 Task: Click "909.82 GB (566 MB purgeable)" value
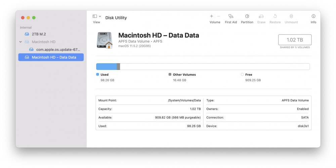[x=178, y=117]
